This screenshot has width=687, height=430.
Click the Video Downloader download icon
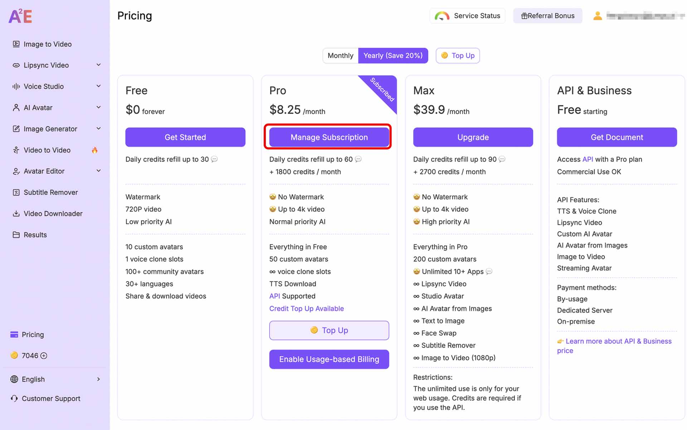coord(16,213)
